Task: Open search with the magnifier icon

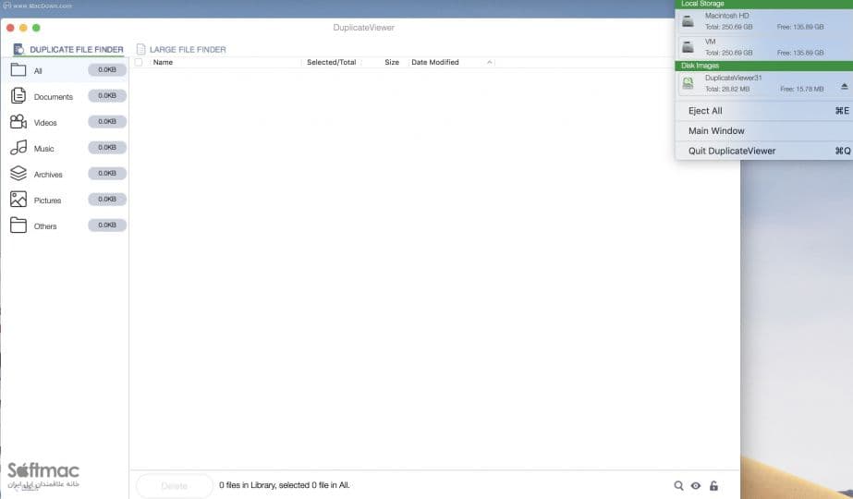Action: click(678, 485)
